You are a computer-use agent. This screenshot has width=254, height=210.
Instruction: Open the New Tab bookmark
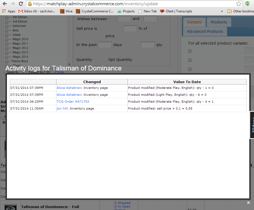(148, 11)
